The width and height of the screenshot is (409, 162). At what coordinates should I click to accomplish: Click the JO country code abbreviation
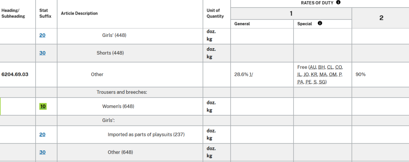pyautogui.click(x=306, y=75)
